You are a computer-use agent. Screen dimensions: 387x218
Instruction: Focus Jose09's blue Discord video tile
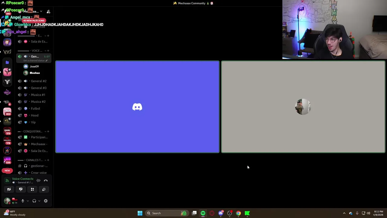click(137, 107)
